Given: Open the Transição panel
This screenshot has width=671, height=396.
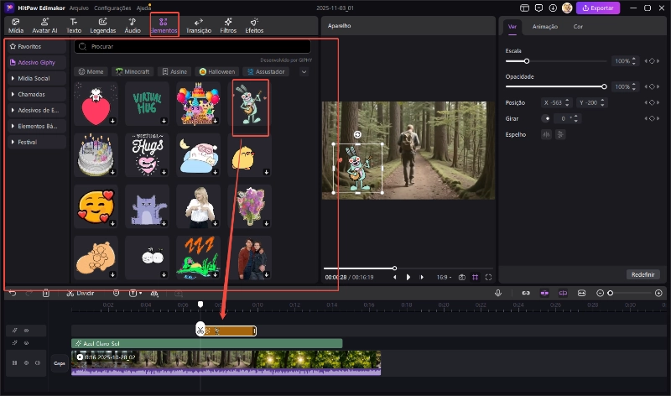Looking at the screenshot, I should pyautogui.click(x=199, y=26).
